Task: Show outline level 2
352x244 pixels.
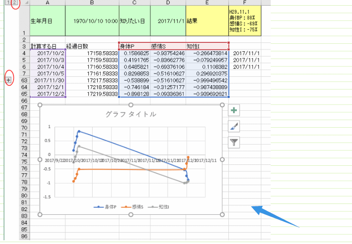Action: (15, 3)
